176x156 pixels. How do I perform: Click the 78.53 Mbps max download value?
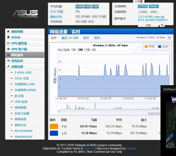[x=139, y=126]
